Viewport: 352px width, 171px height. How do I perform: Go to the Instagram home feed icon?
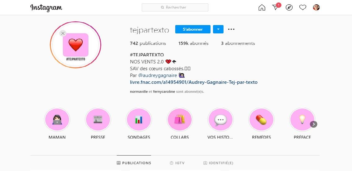(262, 8)
